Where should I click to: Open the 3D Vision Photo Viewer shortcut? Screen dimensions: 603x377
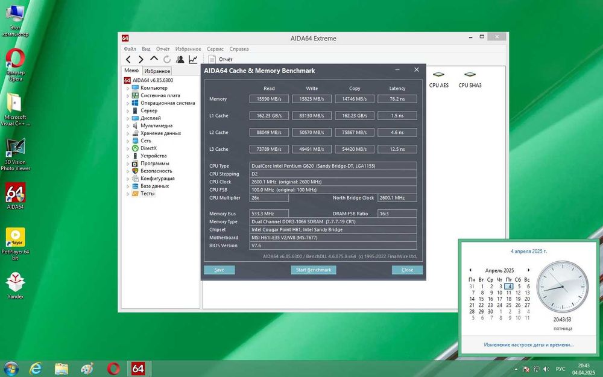(x=16, y=154)
